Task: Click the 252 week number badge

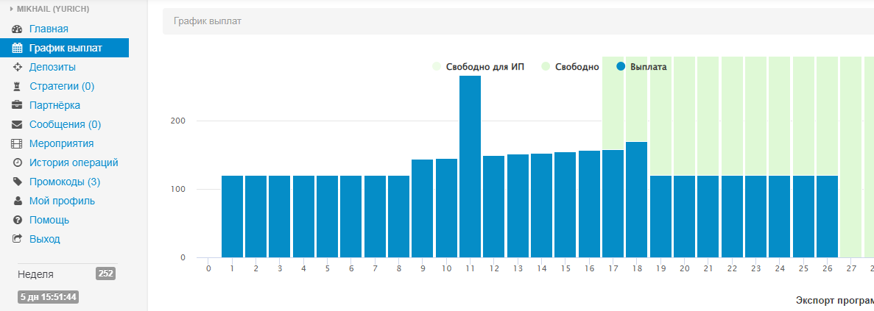Action: pyautogui.click(x=105, y=274)
